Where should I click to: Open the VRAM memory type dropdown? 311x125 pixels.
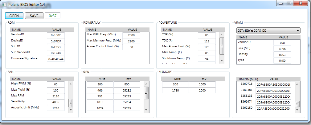268,30
